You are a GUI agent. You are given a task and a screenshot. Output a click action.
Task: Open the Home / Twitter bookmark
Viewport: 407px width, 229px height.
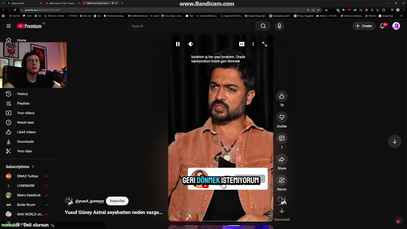[54, 16]
